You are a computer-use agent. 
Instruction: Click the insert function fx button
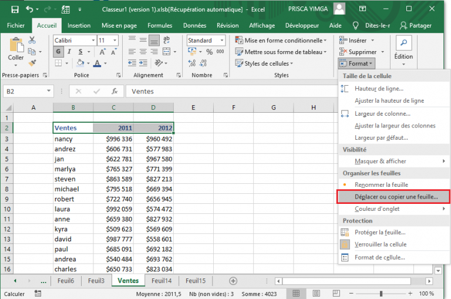(x=115, y=91)
